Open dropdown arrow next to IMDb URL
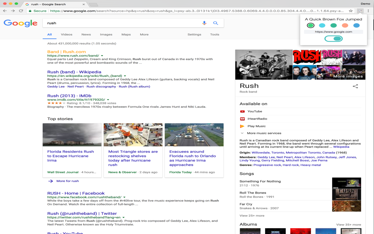This screenshot has width=374, height=234. pos(108,100)
